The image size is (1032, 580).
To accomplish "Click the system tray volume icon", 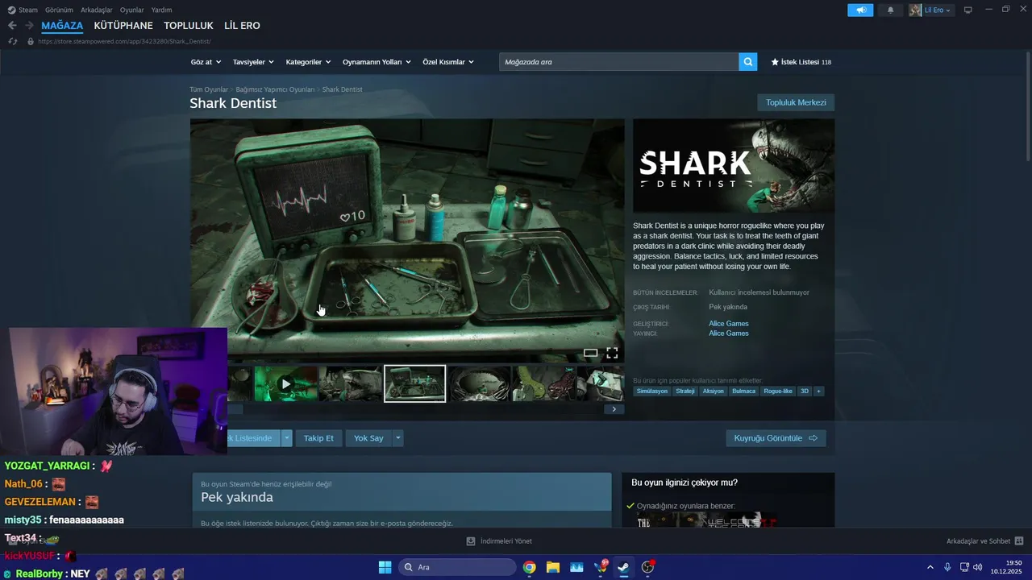I will coord(977,567).
